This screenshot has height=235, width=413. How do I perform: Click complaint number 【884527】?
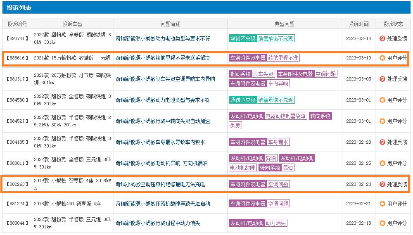tap(17, 121)
